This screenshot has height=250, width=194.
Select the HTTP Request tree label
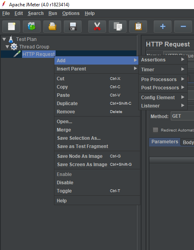coord(39,54)
